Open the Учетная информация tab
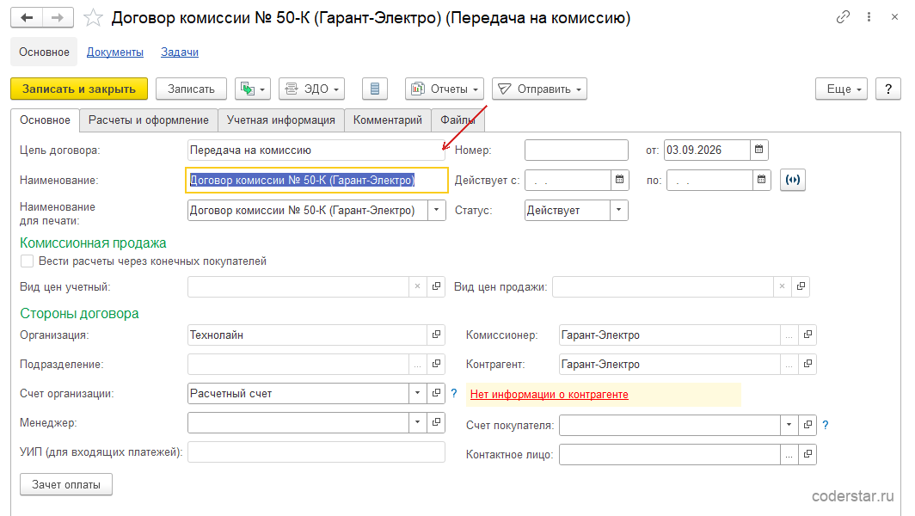915x516 pixels. point(280,120)
